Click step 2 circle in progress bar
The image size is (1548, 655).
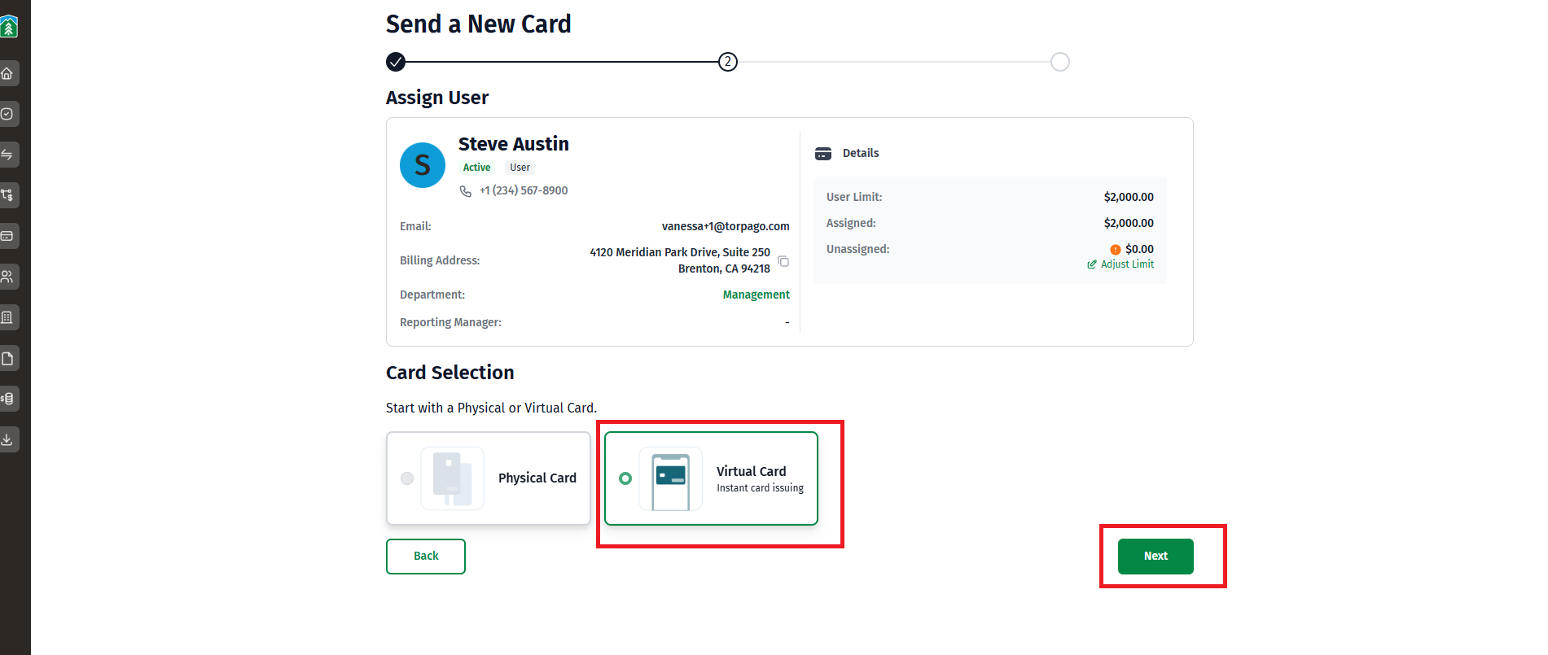pos(728,62)
